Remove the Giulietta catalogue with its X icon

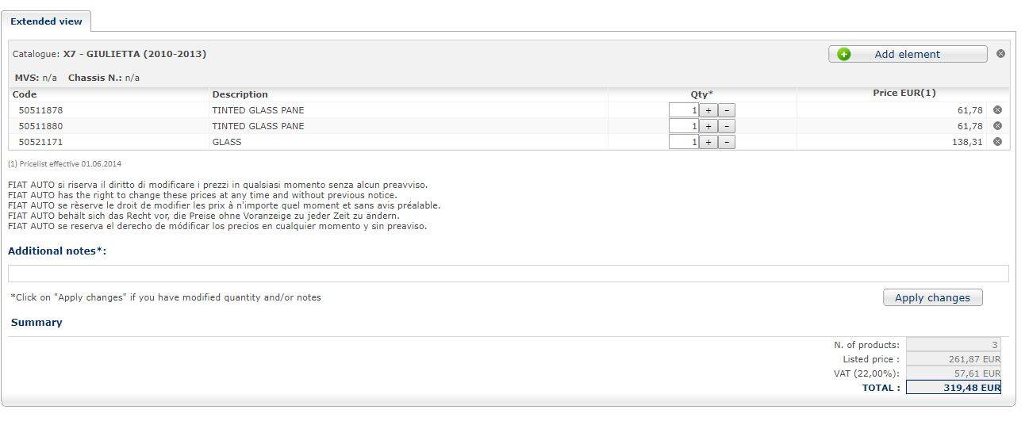[x=1000, y=54]
